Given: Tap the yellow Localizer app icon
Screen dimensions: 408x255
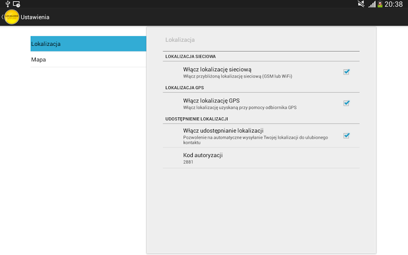Looking at the screenshot, I should [x=12, y=17].
